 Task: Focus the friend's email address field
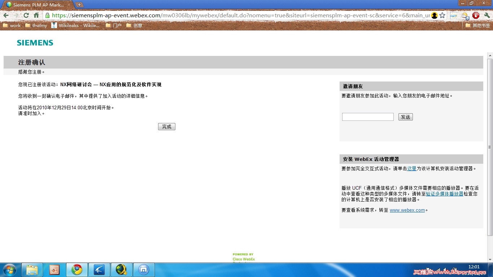pyautogui.click(x=368, y=117)
